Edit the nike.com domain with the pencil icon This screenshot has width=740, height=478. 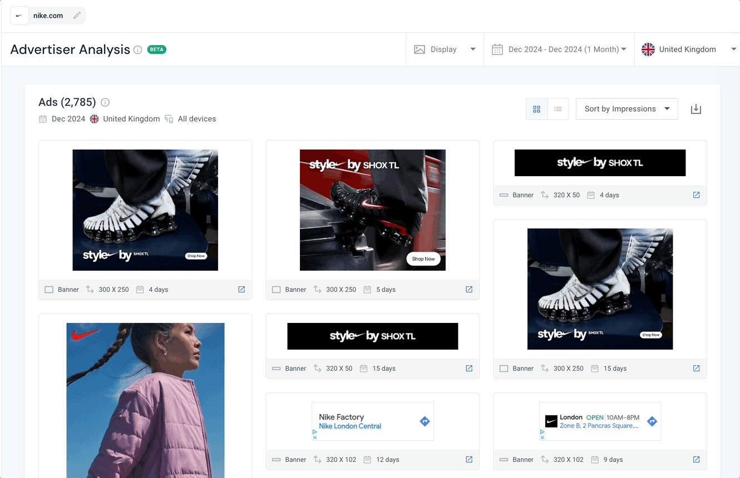(77, 16)
